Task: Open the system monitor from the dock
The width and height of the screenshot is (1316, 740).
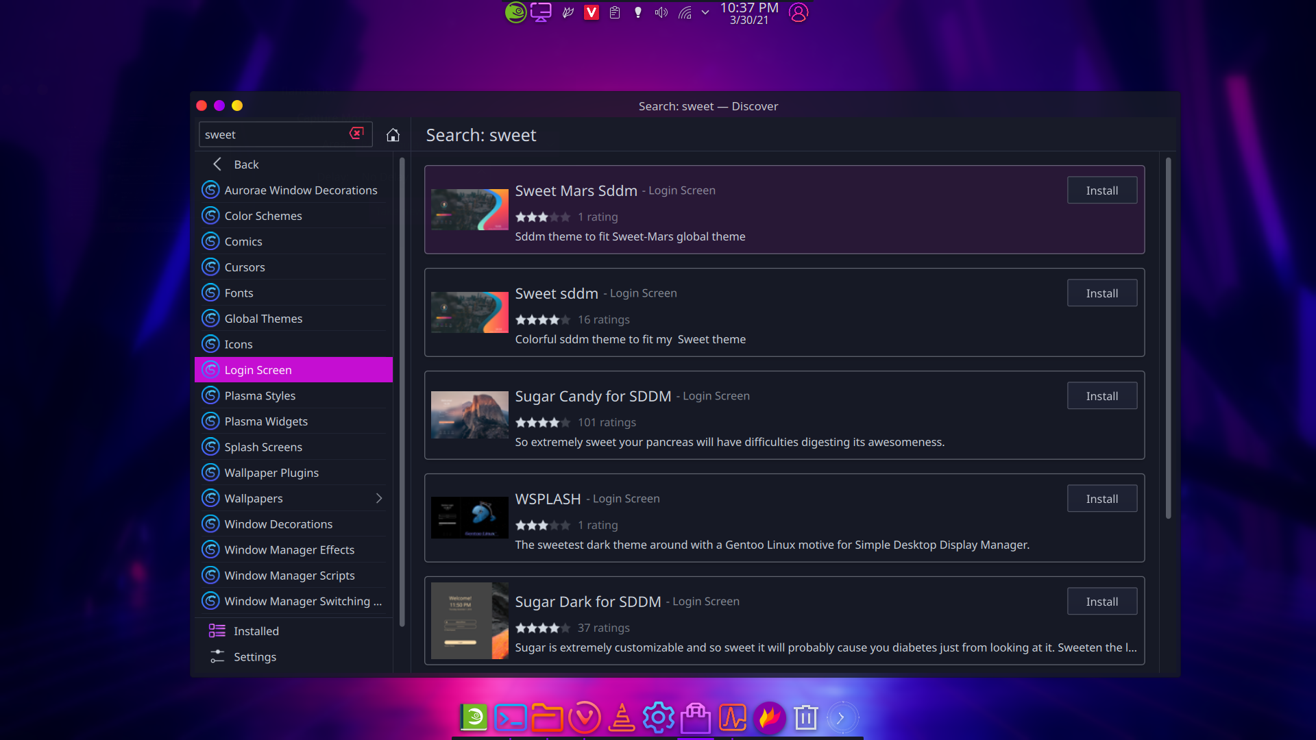Action: pyautogui.click(x=733, y=717)
